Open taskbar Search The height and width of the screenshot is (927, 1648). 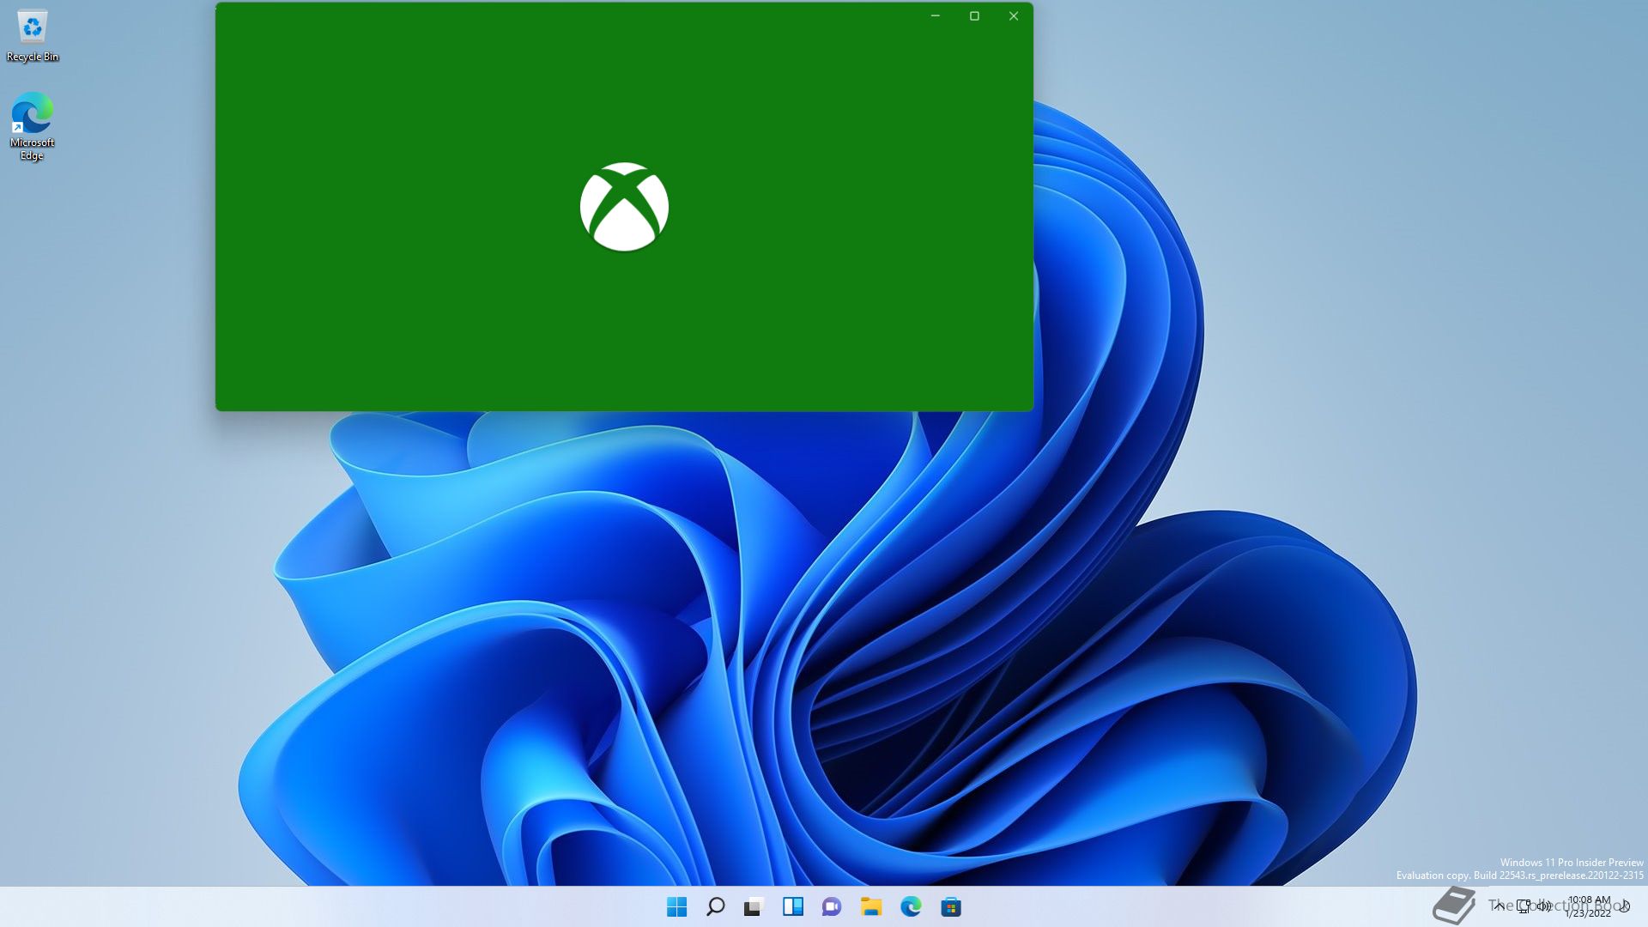point(715,906)
